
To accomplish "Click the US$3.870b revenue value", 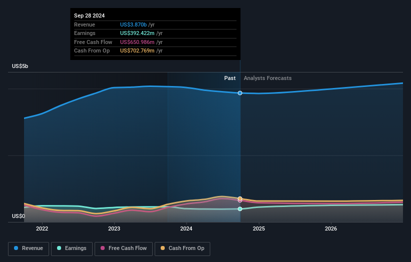I will coord(134,24).
